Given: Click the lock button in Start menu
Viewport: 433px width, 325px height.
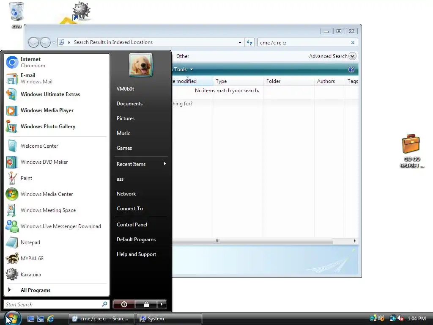Looking at the screenshot, I should 146,304.
